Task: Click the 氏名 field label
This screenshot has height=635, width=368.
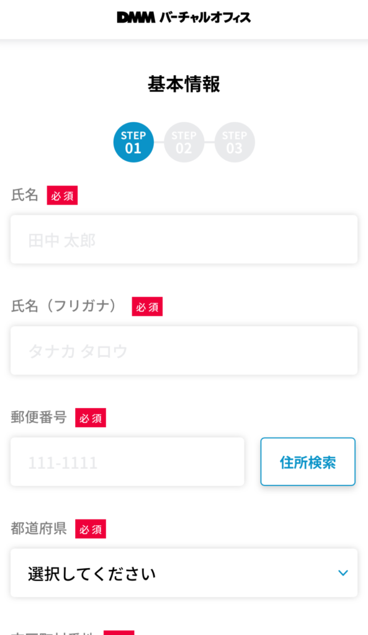Action: (x=24, y=195)
